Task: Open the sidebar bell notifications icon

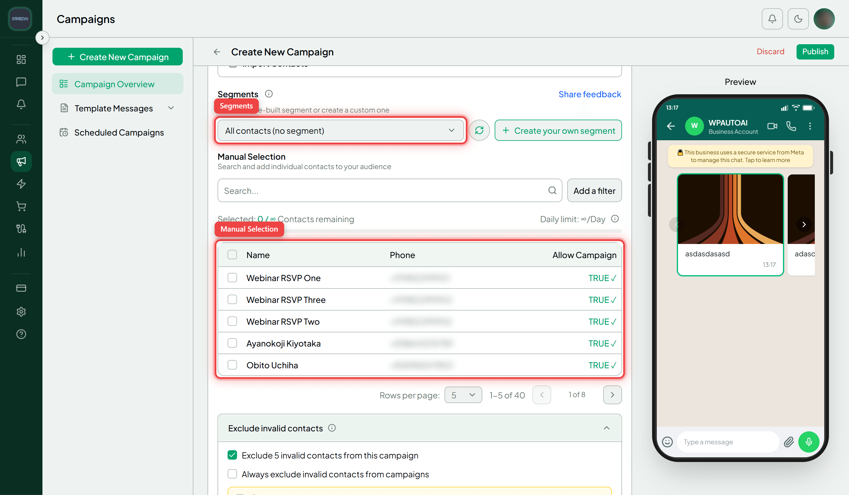Action: 21,104
